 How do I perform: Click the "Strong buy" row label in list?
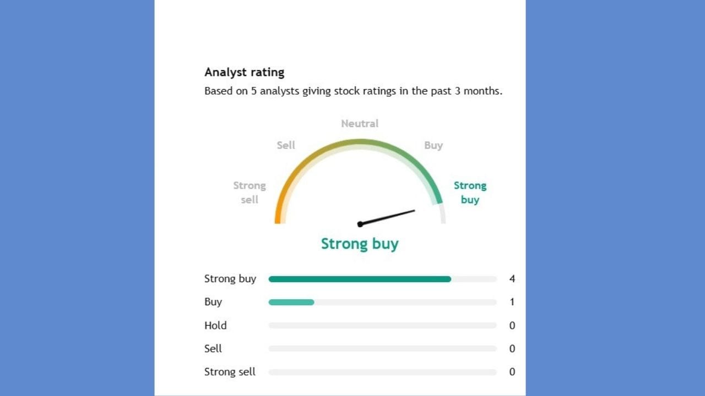pyautogui.click(x=230, y=279)
